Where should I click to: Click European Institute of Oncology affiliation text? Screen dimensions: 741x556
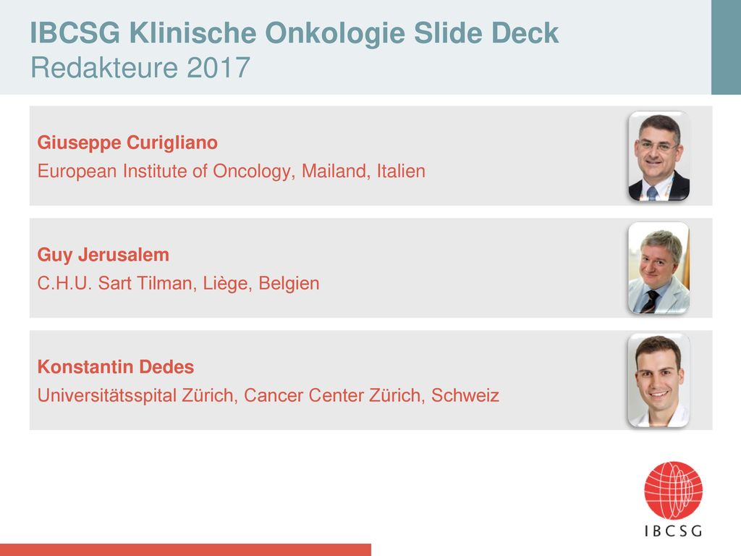click(231, 171)
